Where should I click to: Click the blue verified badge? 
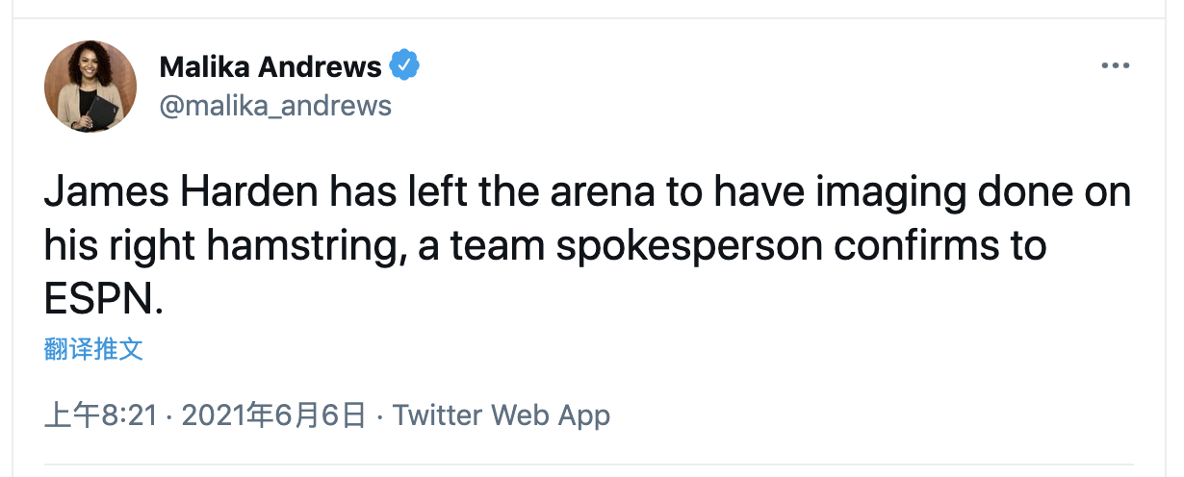[404, 66]
